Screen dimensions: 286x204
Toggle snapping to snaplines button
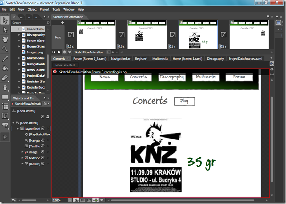pos(95,200)
